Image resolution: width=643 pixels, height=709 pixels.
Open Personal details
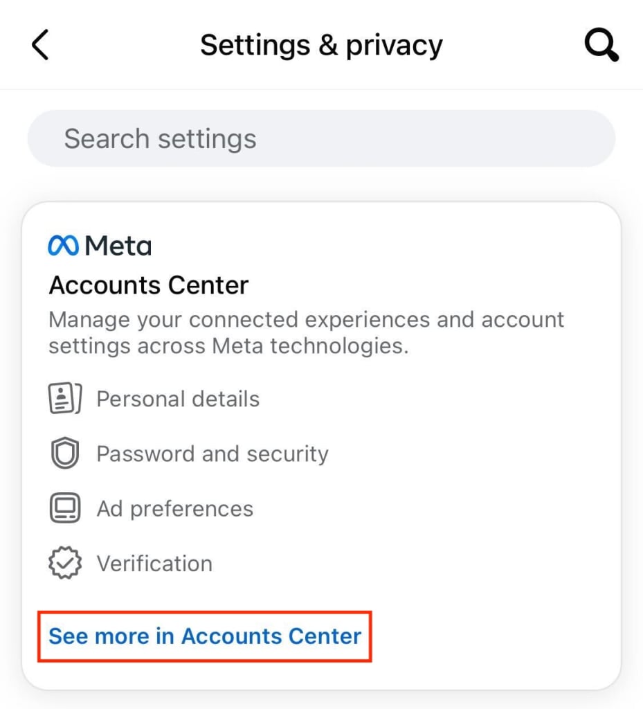point(178,399)
